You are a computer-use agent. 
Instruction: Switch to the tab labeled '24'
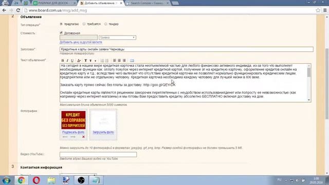16,3
